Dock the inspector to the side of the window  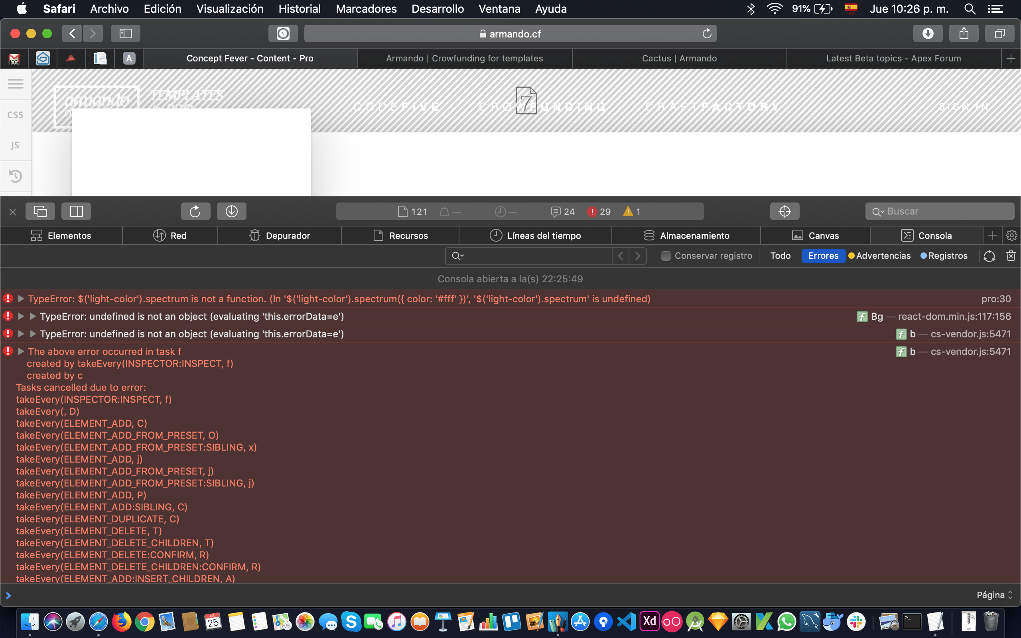click(x=76, y=211)
